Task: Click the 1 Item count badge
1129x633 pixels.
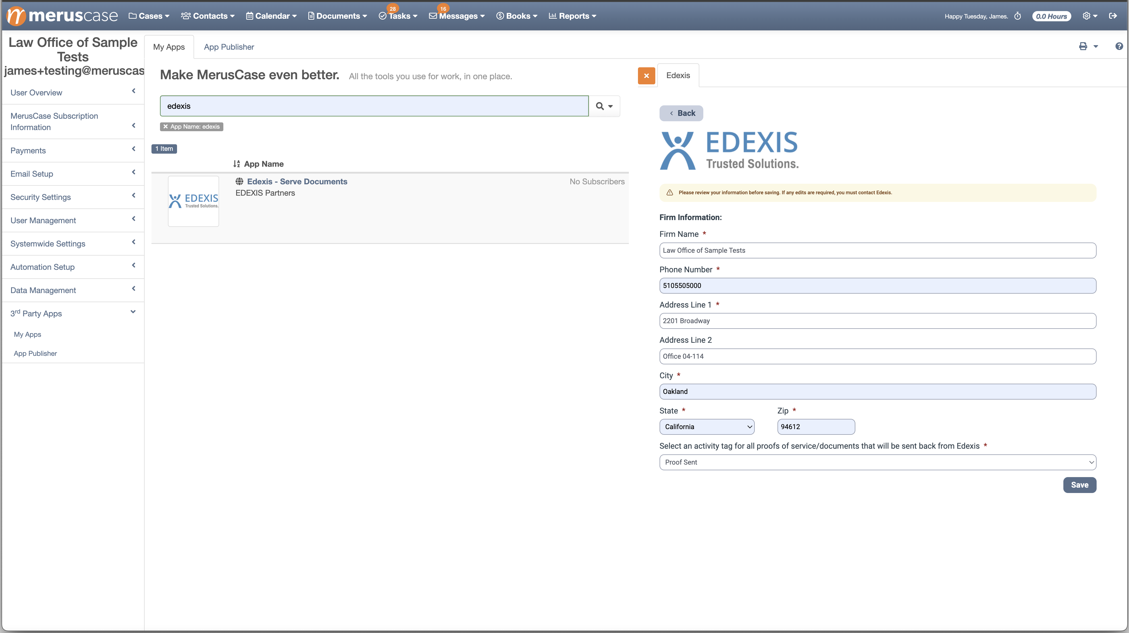Action: point(164,149)
